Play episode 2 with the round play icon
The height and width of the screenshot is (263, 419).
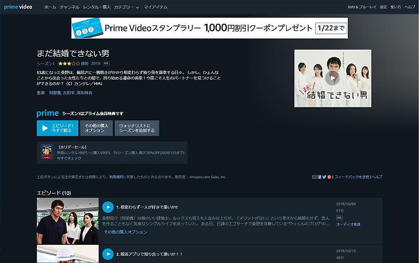click(108, 254)
